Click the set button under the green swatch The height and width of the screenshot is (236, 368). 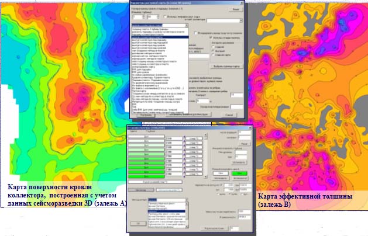click(240, 178)
